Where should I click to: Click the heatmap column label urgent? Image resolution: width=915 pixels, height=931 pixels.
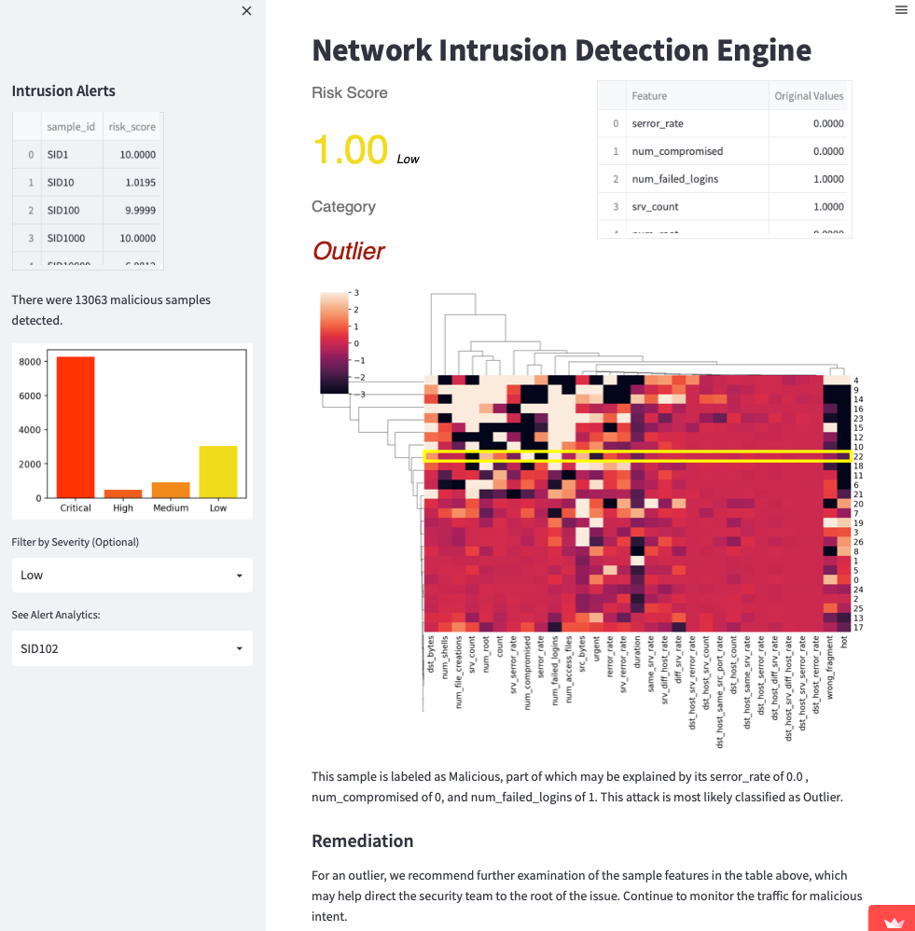click(x=596, y=647)
